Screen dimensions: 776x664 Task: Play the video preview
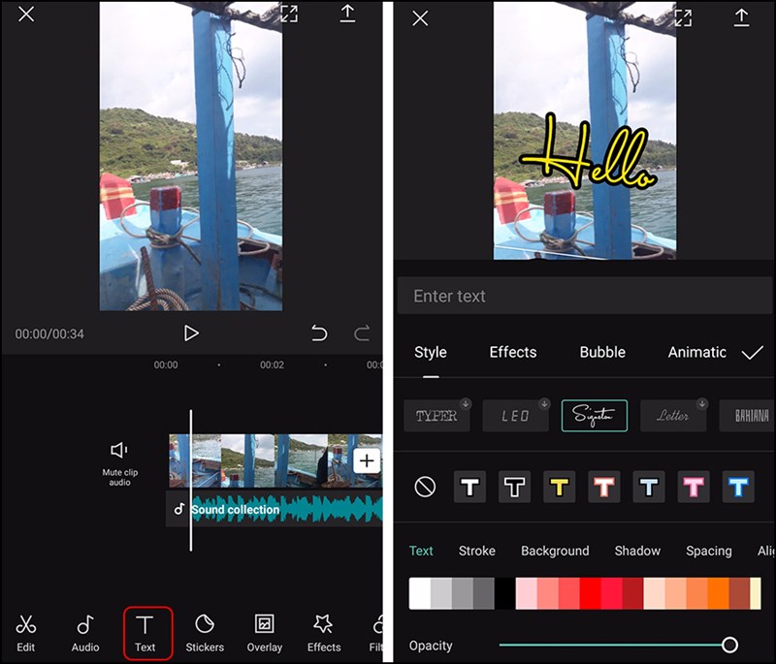[190, 332]
